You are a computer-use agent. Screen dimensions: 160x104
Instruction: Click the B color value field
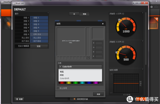click(x=99, y=52)
